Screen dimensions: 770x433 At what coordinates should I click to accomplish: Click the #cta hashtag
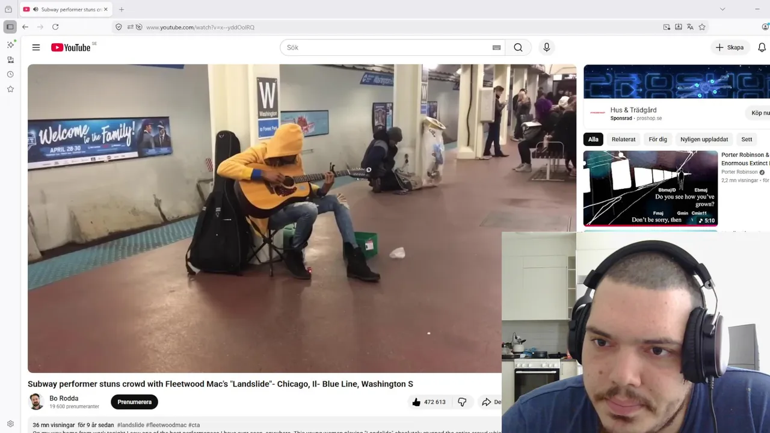[194, 425]
